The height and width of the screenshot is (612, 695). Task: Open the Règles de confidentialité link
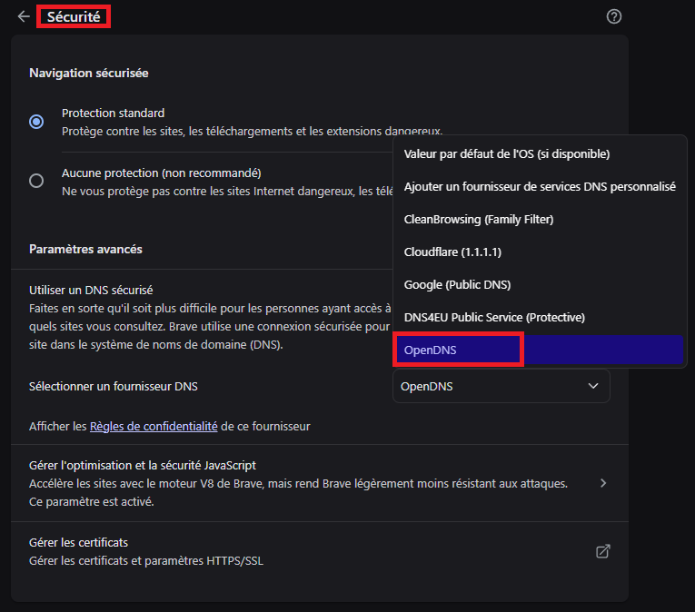pos(154,426)
